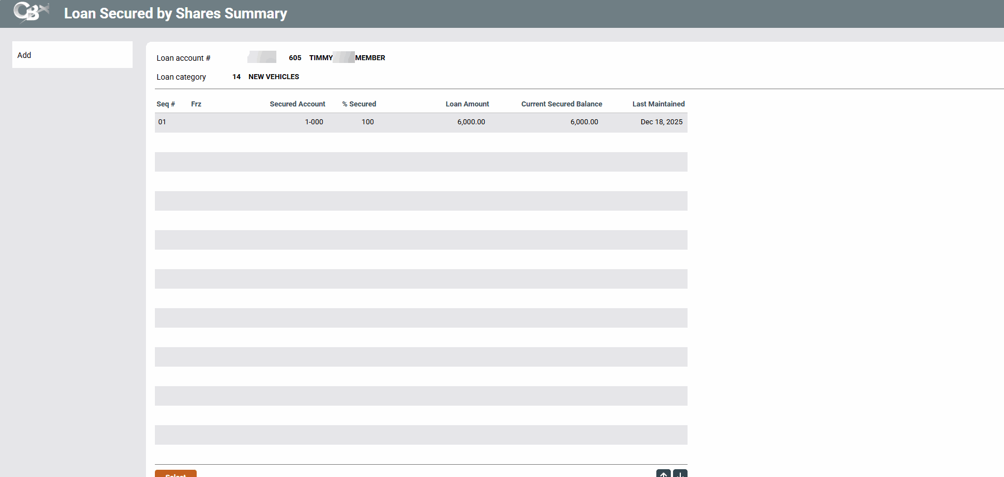Click the Frz column header
The image size is (1004, 477).
tap(196, 104)
